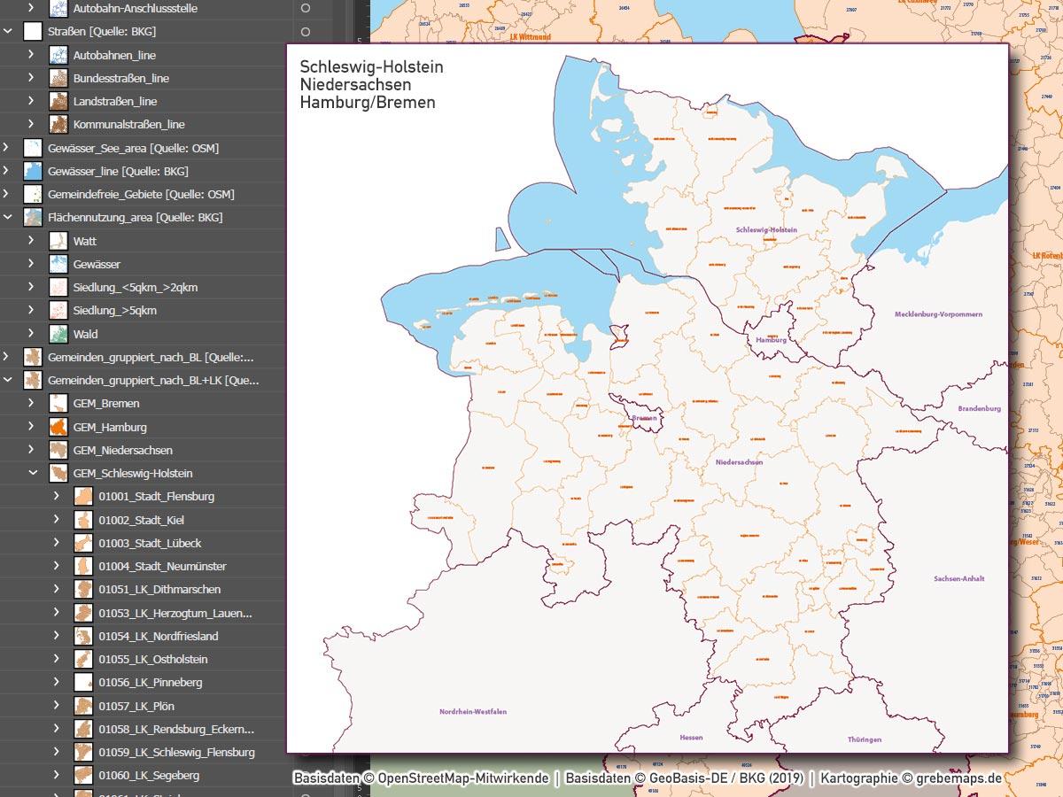Select the Autobahnen_line layer thumbnail
The image size is (1063, 797).
(58, 55)
